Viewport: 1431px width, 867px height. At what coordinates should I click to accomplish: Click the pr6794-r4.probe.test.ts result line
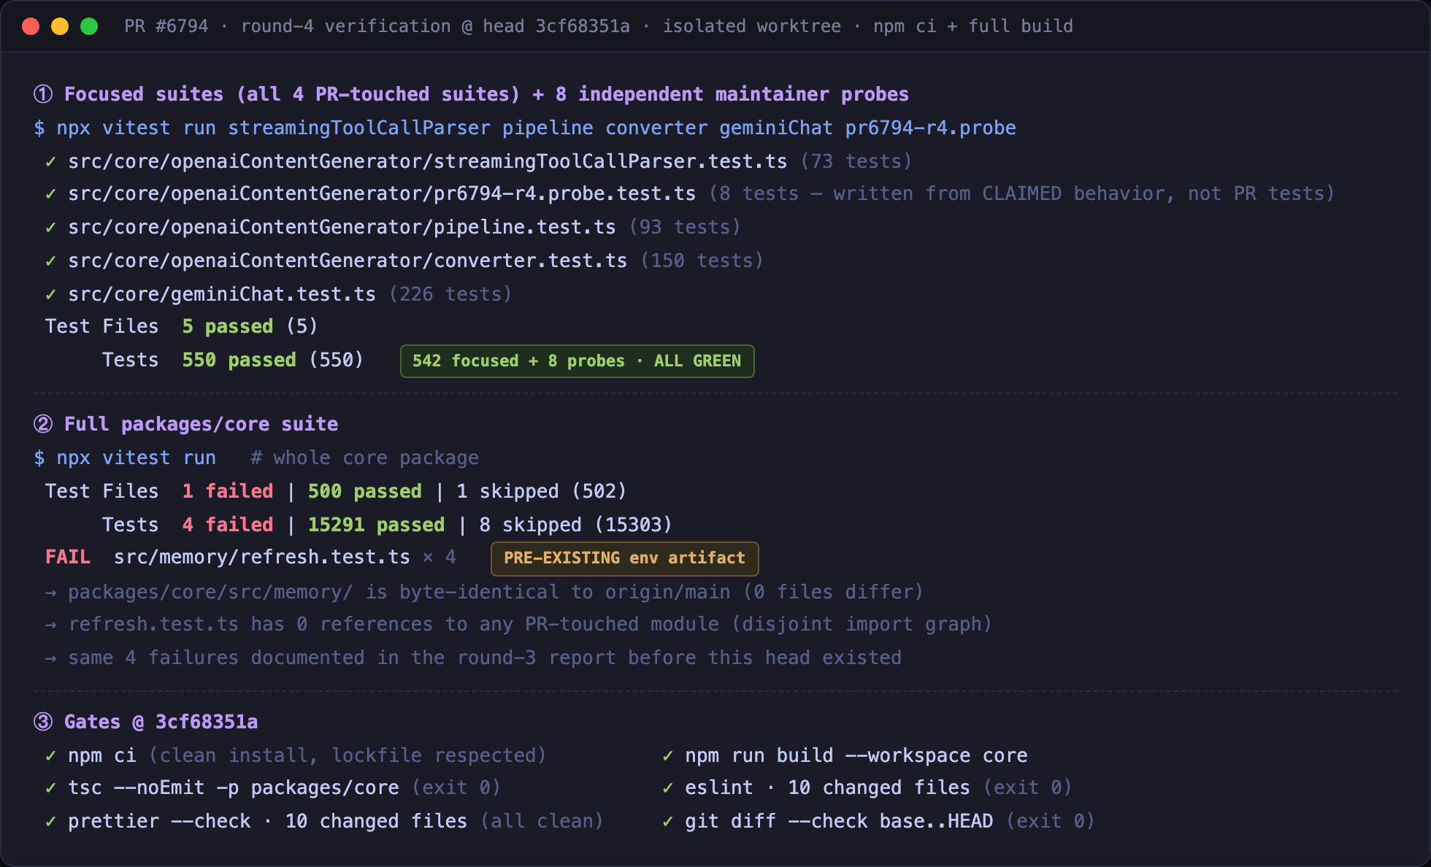tap(689, 193)
